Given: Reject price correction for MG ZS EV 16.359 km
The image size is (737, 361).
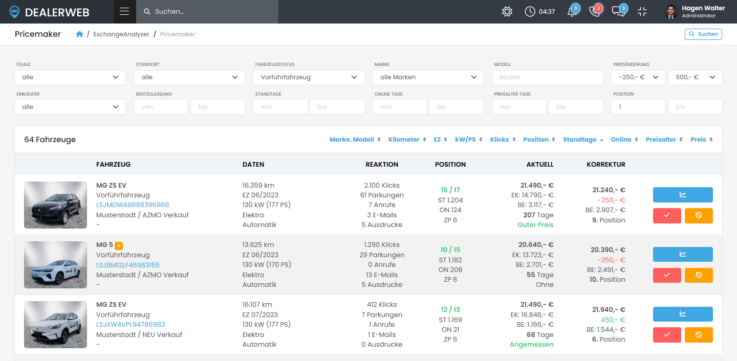Looking at the screenshot, I should pos(699,216).
